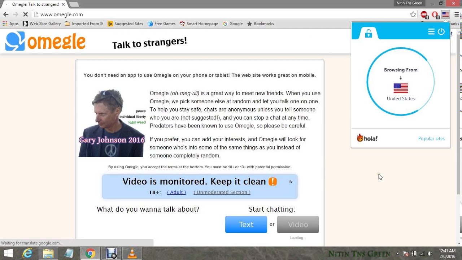Open the Bookmarks star bookmark
Viewport: 462px width, 260px height.
pos(260,24)
